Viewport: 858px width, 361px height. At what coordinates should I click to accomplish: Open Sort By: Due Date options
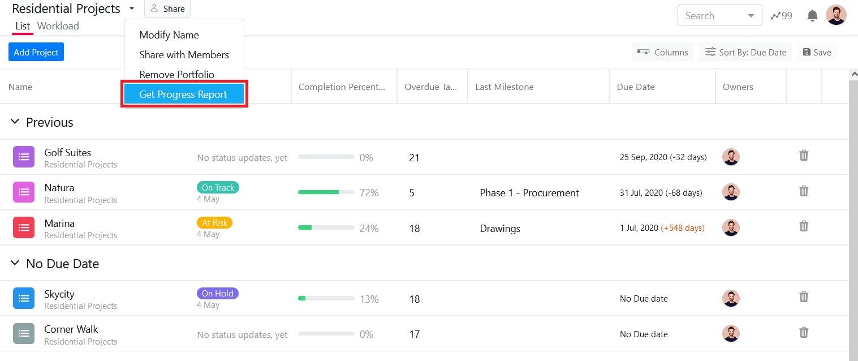pyautogui.click(x=745, y=52)
